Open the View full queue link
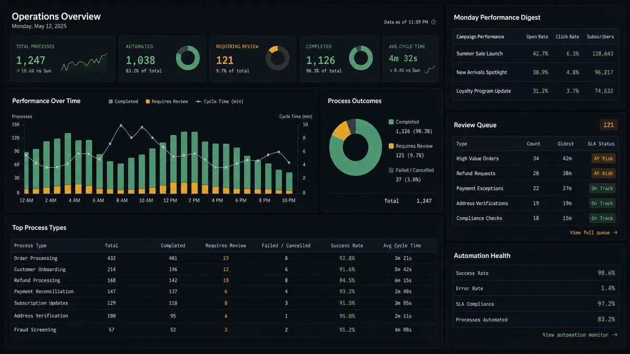 click(x=594, y=232)
